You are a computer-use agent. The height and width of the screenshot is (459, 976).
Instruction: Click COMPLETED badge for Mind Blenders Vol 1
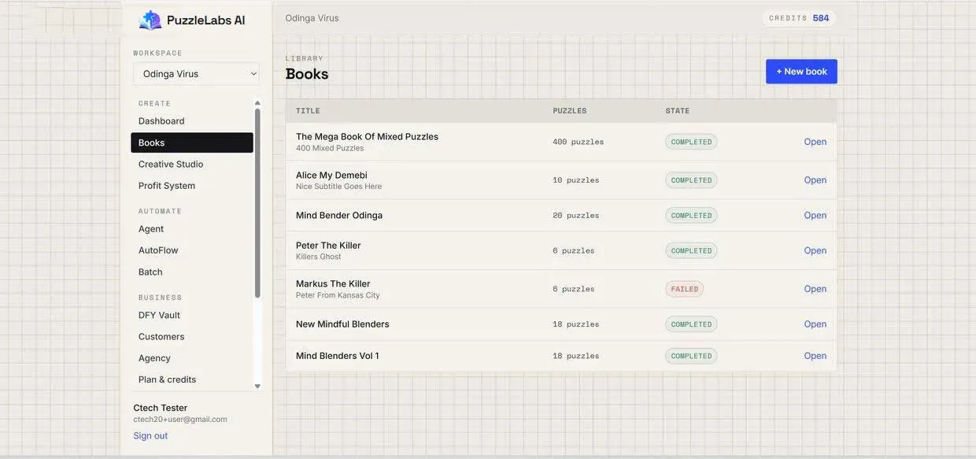(691, 356)
